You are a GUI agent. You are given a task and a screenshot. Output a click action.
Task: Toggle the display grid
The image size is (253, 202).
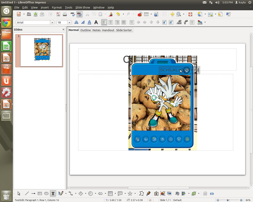[164, 14]
